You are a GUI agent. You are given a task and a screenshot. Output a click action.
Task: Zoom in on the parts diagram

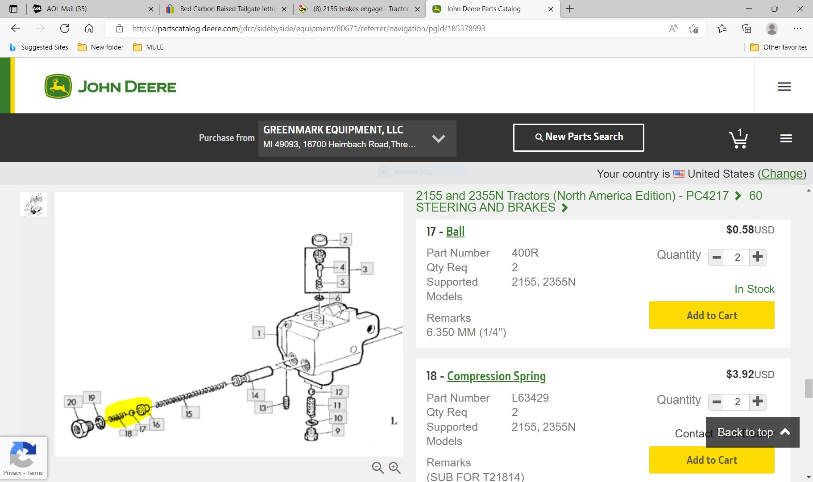click(394, 467)
